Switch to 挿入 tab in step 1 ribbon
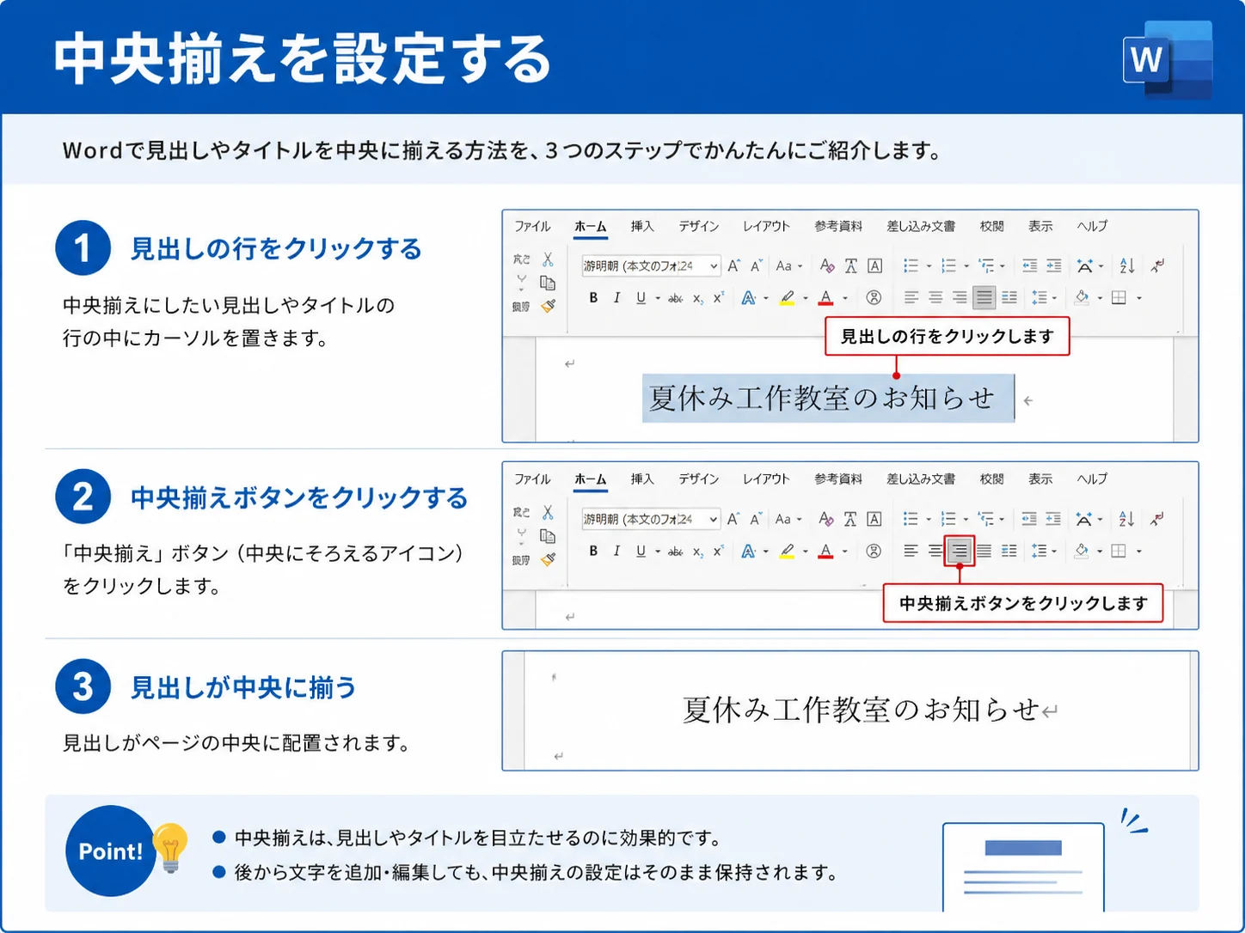This screenshot has height=933, width=1245. (642, 226)
